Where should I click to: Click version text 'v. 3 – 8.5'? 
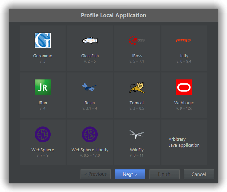click(x=137, y=108)
